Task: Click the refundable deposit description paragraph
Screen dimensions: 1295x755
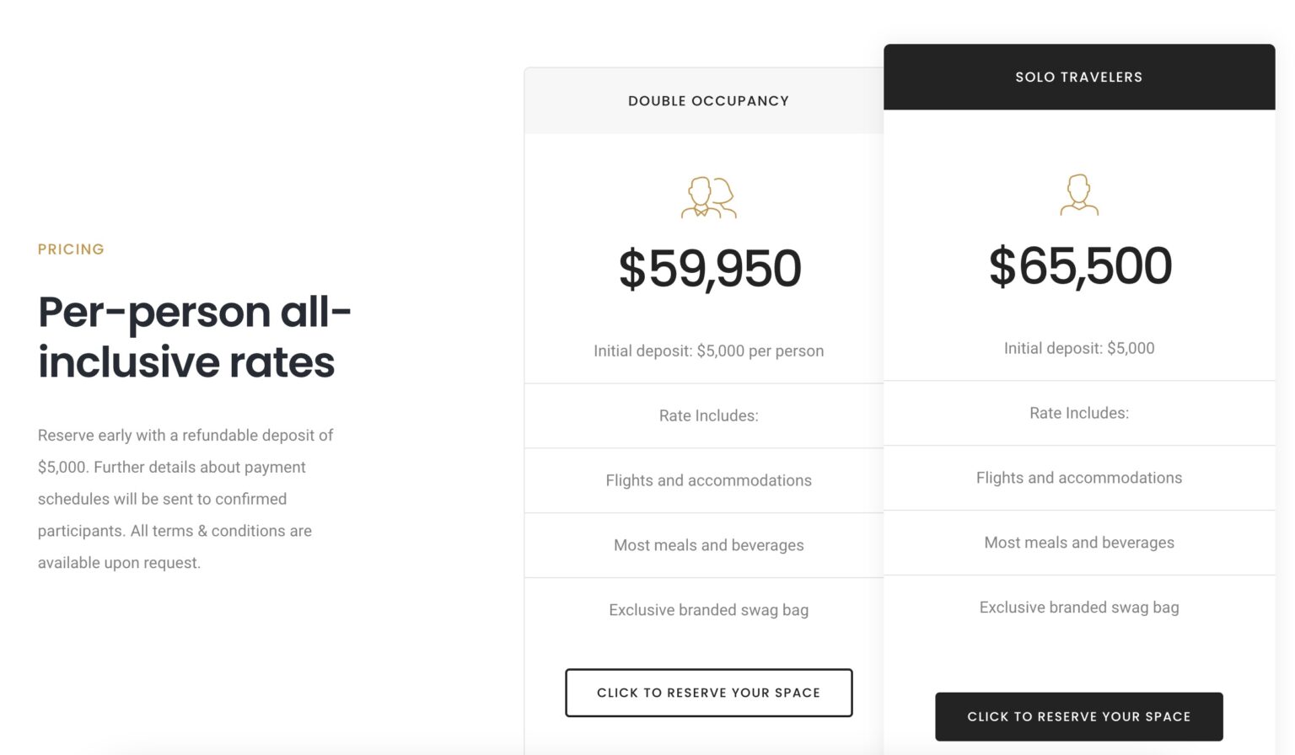Action: (x=185, y=499)
